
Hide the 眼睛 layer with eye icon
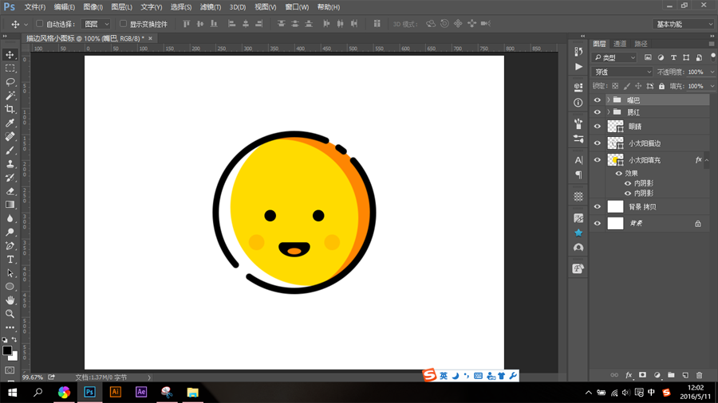click(x=598, y=127)
